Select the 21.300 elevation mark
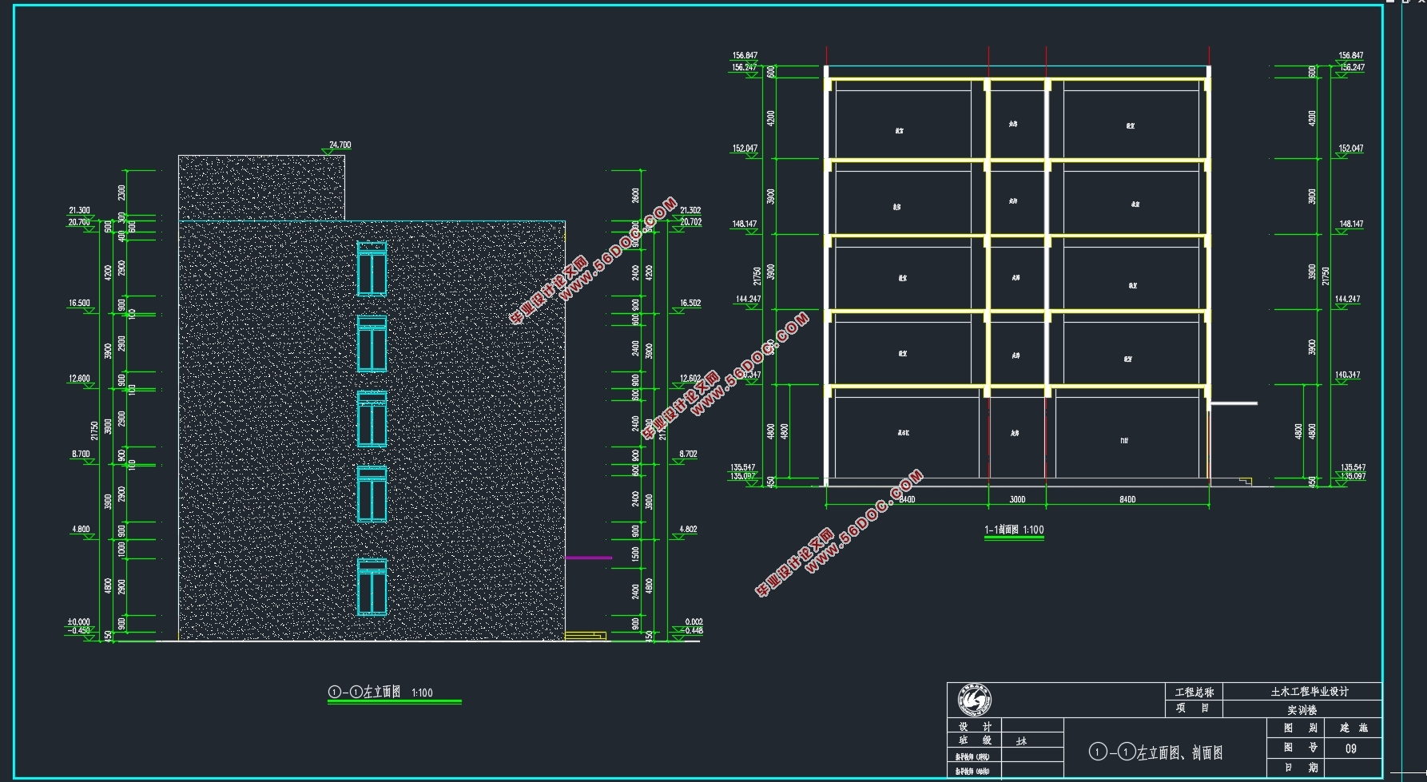Viewport: 1427px width, 782px height. pos(79,210)
